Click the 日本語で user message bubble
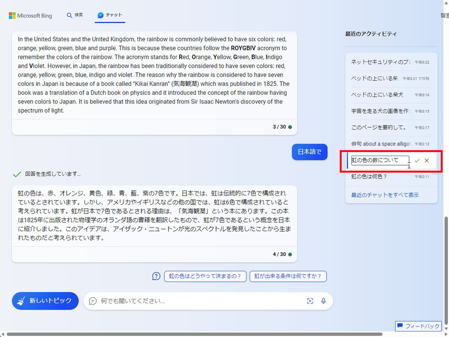Viewport: 449px width, 337px height. [310, 152]
